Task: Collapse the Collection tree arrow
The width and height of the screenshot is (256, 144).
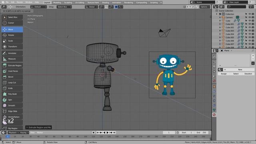Action: 217,14
